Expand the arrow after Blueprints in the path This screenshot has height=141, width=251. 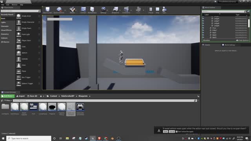(x=90, y=96)
